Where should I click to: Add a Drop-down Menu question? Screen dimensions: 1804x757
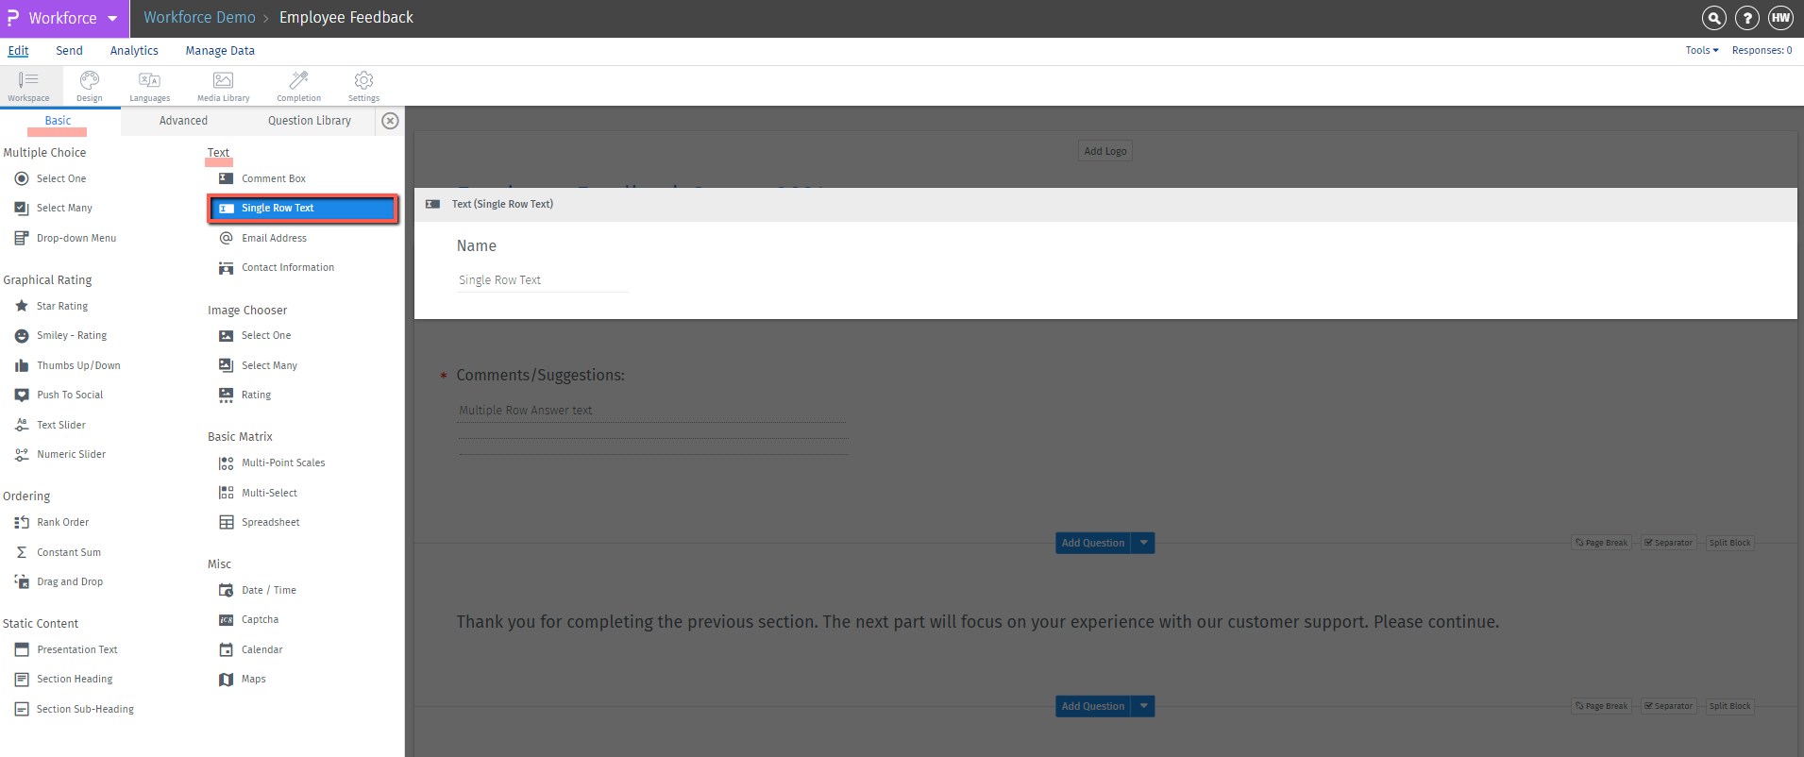pos(66,238)
